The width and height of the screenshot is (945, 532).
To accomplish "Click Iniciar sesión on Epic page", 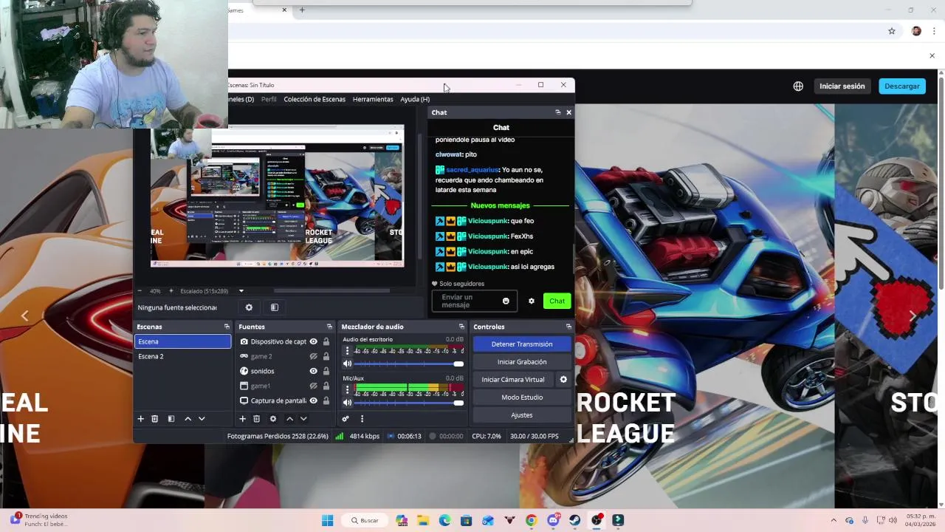I will click(842, 86).
